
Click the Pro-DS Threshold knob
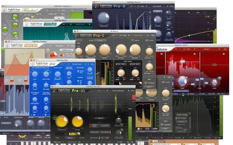(62, 122)
